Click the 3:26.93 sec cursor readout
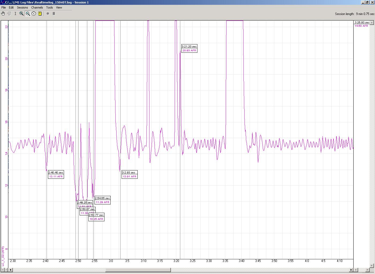This screenshot has width=375, height=274. pos(362,22)
